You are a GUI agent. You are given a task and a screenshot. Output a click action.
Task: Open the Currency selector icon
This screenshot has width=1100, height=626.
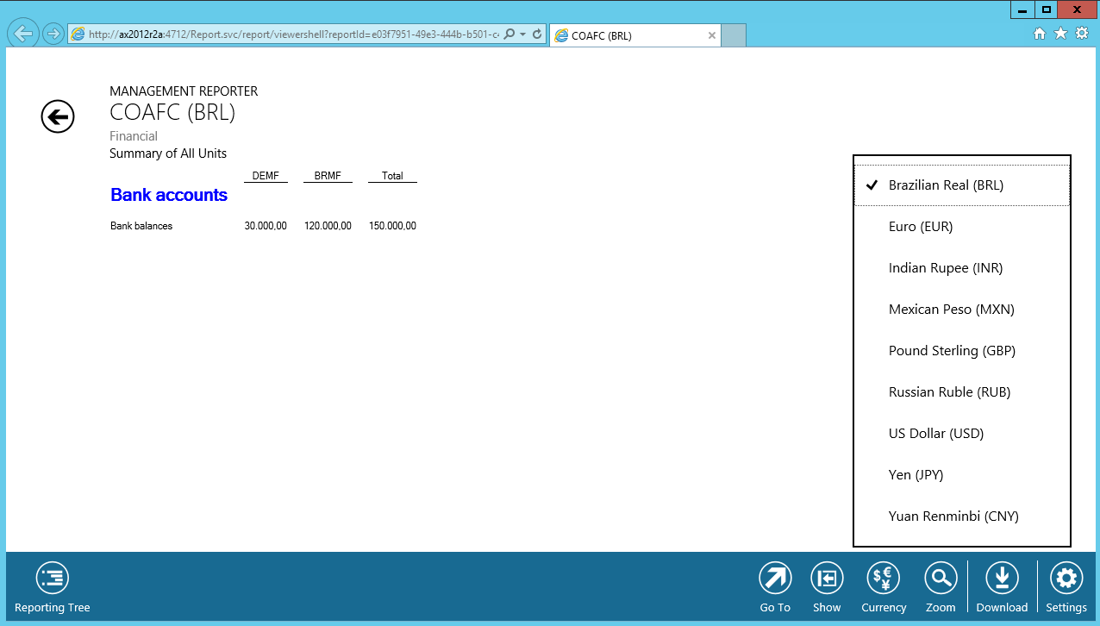click(x=883, y=579)
